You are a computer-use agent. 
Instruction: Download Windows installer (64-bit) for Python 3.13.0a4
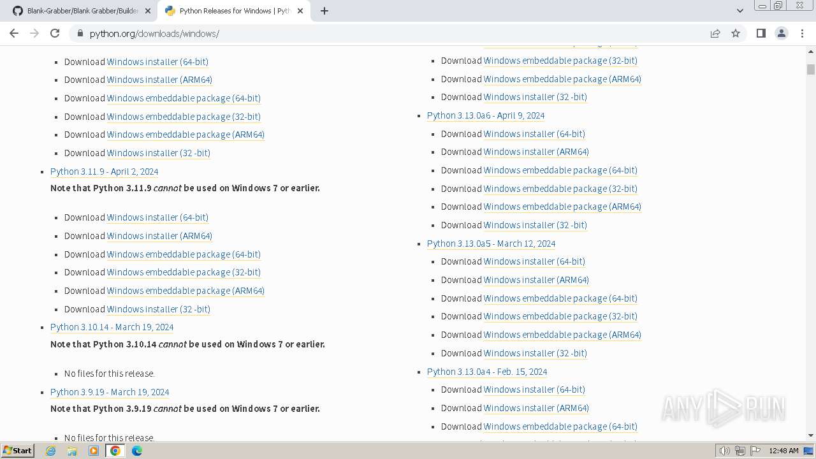point(534,390)
